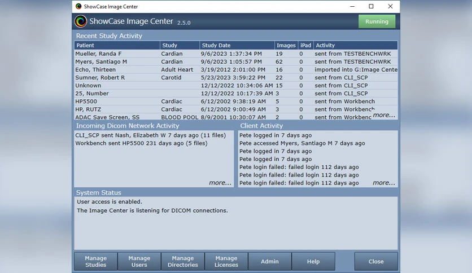This screenshot has width=472, height=273.
Task: Open the Admin settings
Action: (x=270, y=261)
